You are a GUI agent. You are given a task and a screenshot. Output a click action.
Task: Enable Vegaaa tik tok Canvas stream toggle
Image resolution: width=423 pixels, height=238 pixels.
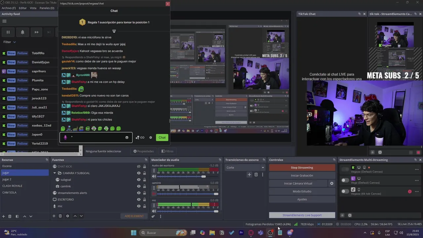[345, 191]
